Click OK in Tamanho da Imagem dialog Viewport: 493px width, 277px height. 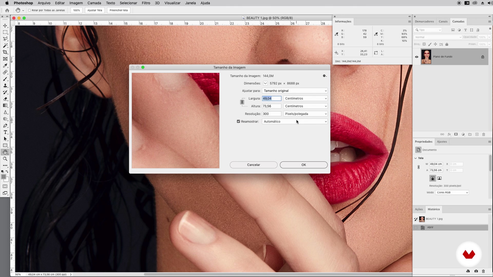pos(304,165)
